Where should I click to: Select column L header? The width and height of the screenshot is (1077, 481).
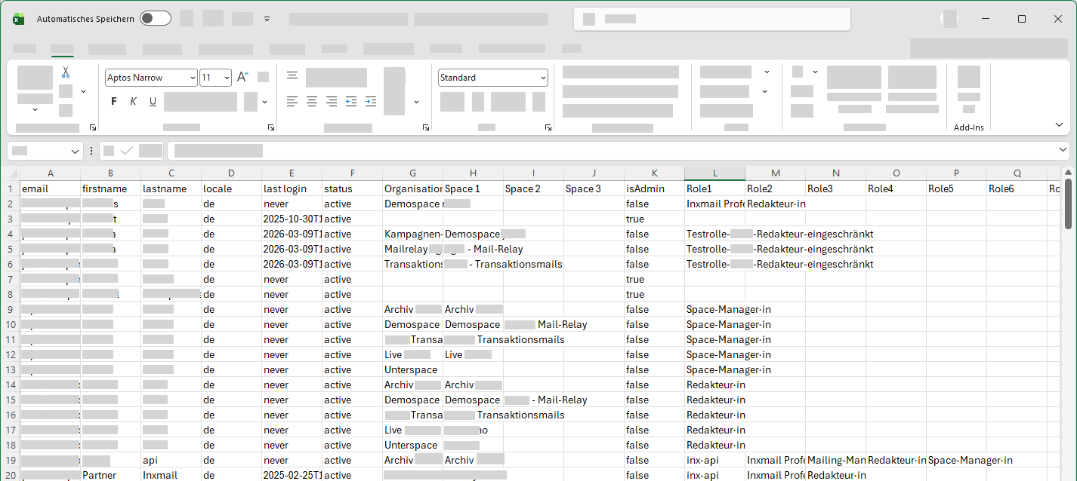[714, 173]
